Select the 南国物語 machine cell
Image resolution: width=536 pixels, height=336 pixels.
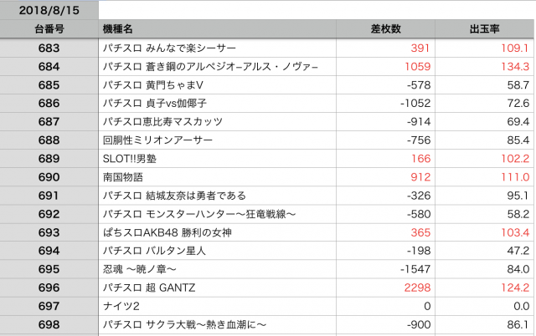(x=122, y=176)
